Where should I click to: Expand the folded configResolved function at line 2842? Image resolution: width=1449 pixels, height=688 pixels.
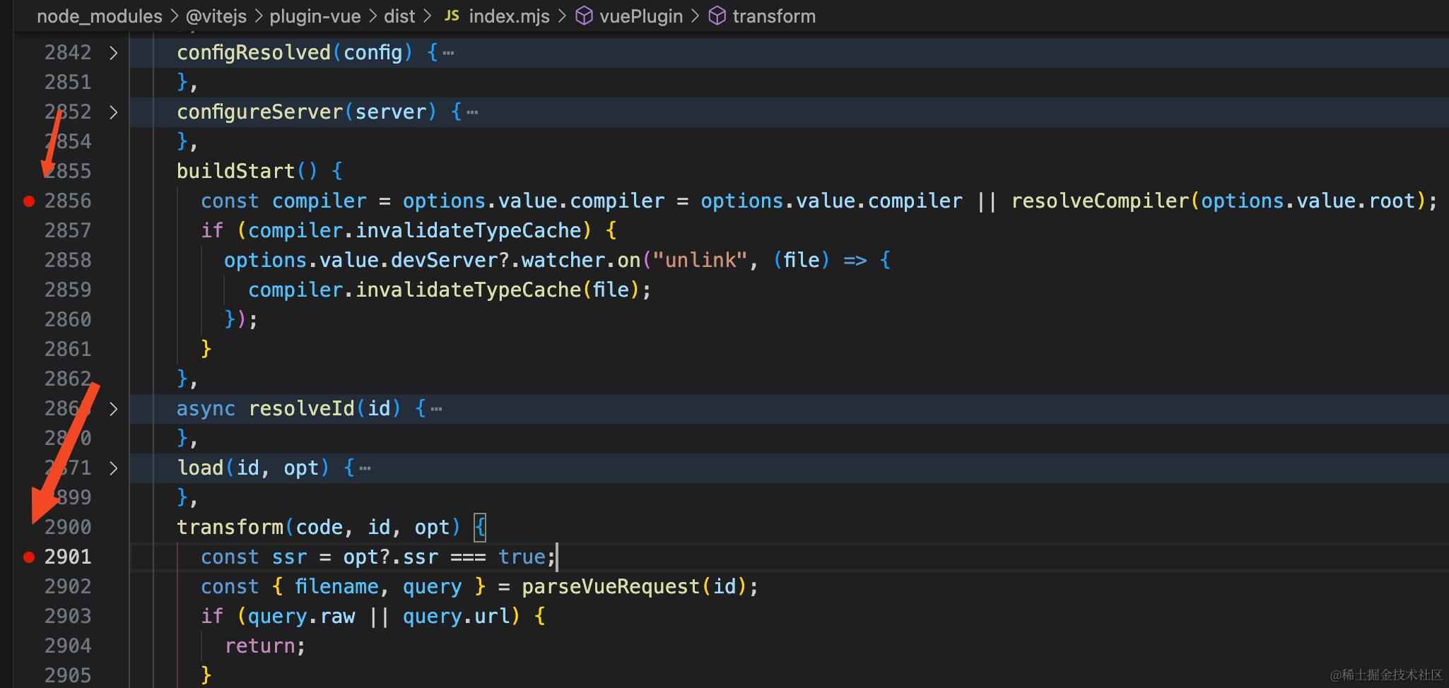pyautogui.click(x=114, y=52)
